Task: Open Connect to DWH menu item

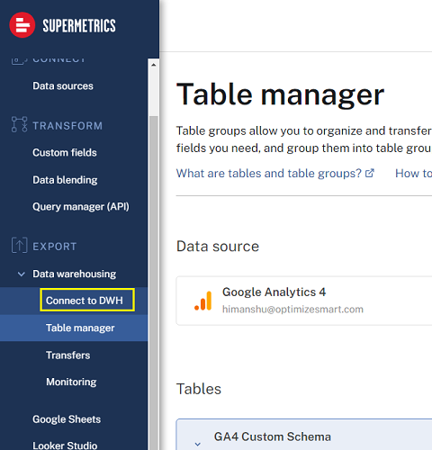Action: pyautogui.click(x=85, y=301)
